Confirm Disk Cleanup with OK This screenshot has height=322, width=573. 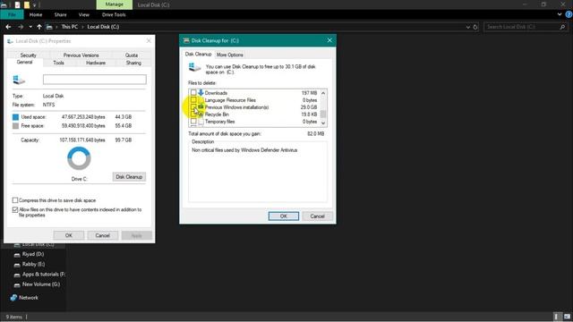tap(283, 216)
